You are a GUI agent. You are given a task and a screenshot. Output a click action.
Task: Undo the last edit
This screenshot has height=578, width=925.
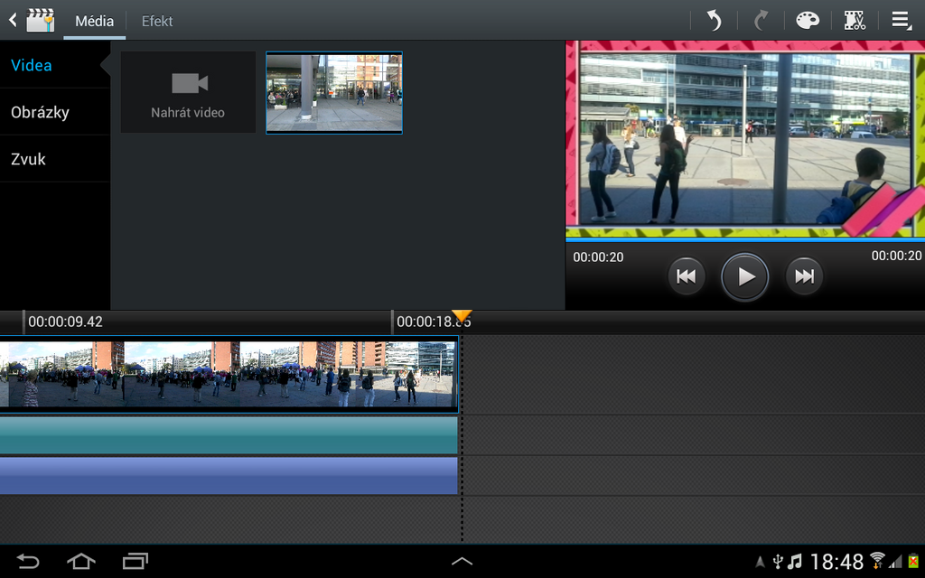point(713,19)
